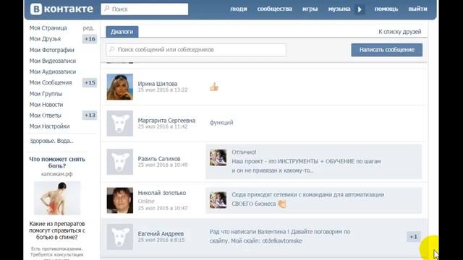
Task: Open message preview 'функций'
Action: [221, 122]
